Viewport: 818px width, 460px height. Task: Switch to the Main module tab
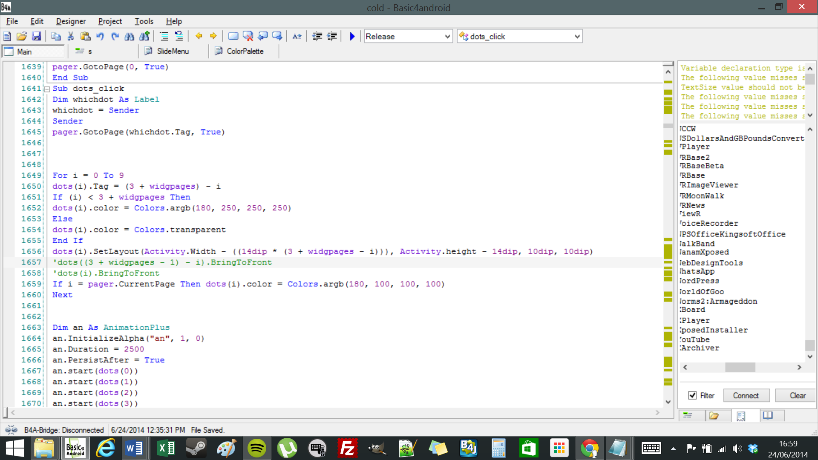click(x=33, y=52)
